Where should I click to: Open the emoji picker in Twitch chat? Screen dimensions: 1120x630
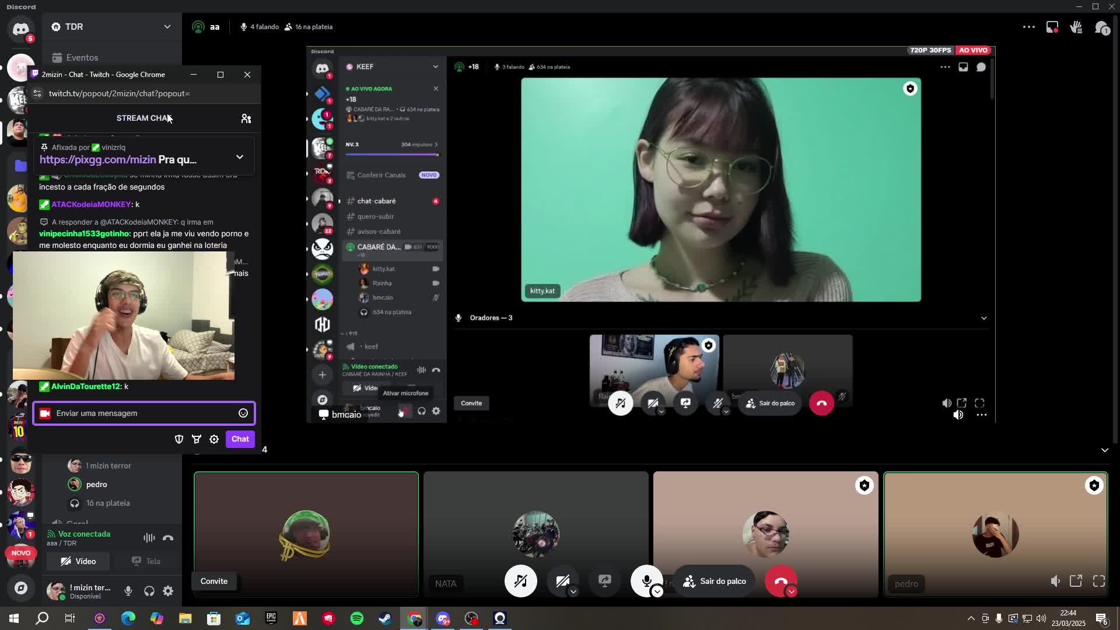click(243, 413)
